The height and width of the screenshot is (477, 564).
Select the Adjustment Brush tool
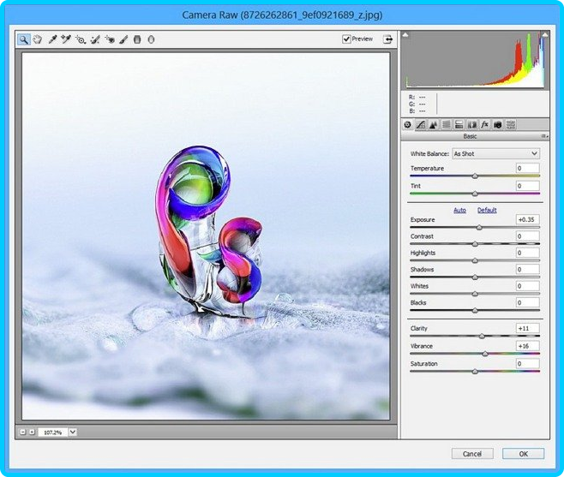[123, 39]
